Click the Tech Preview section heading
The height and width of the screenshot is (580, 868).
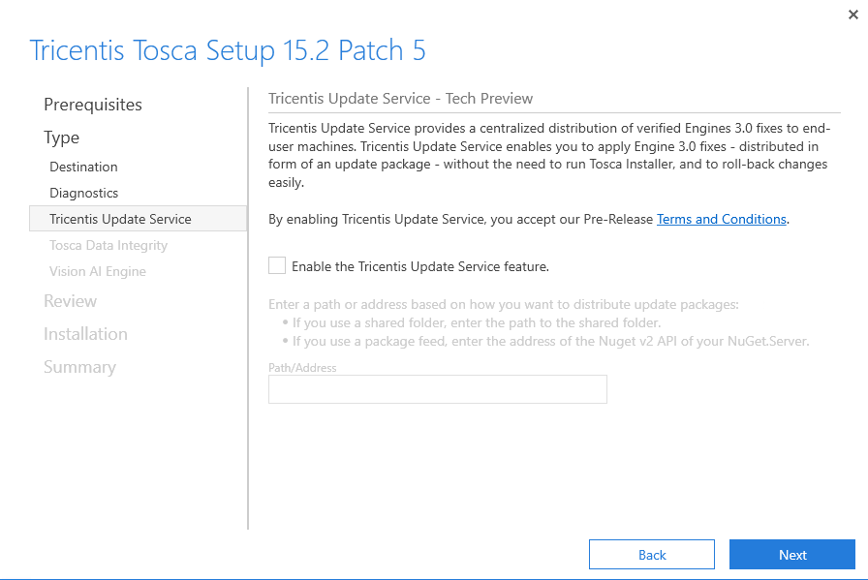coord(400,99)
